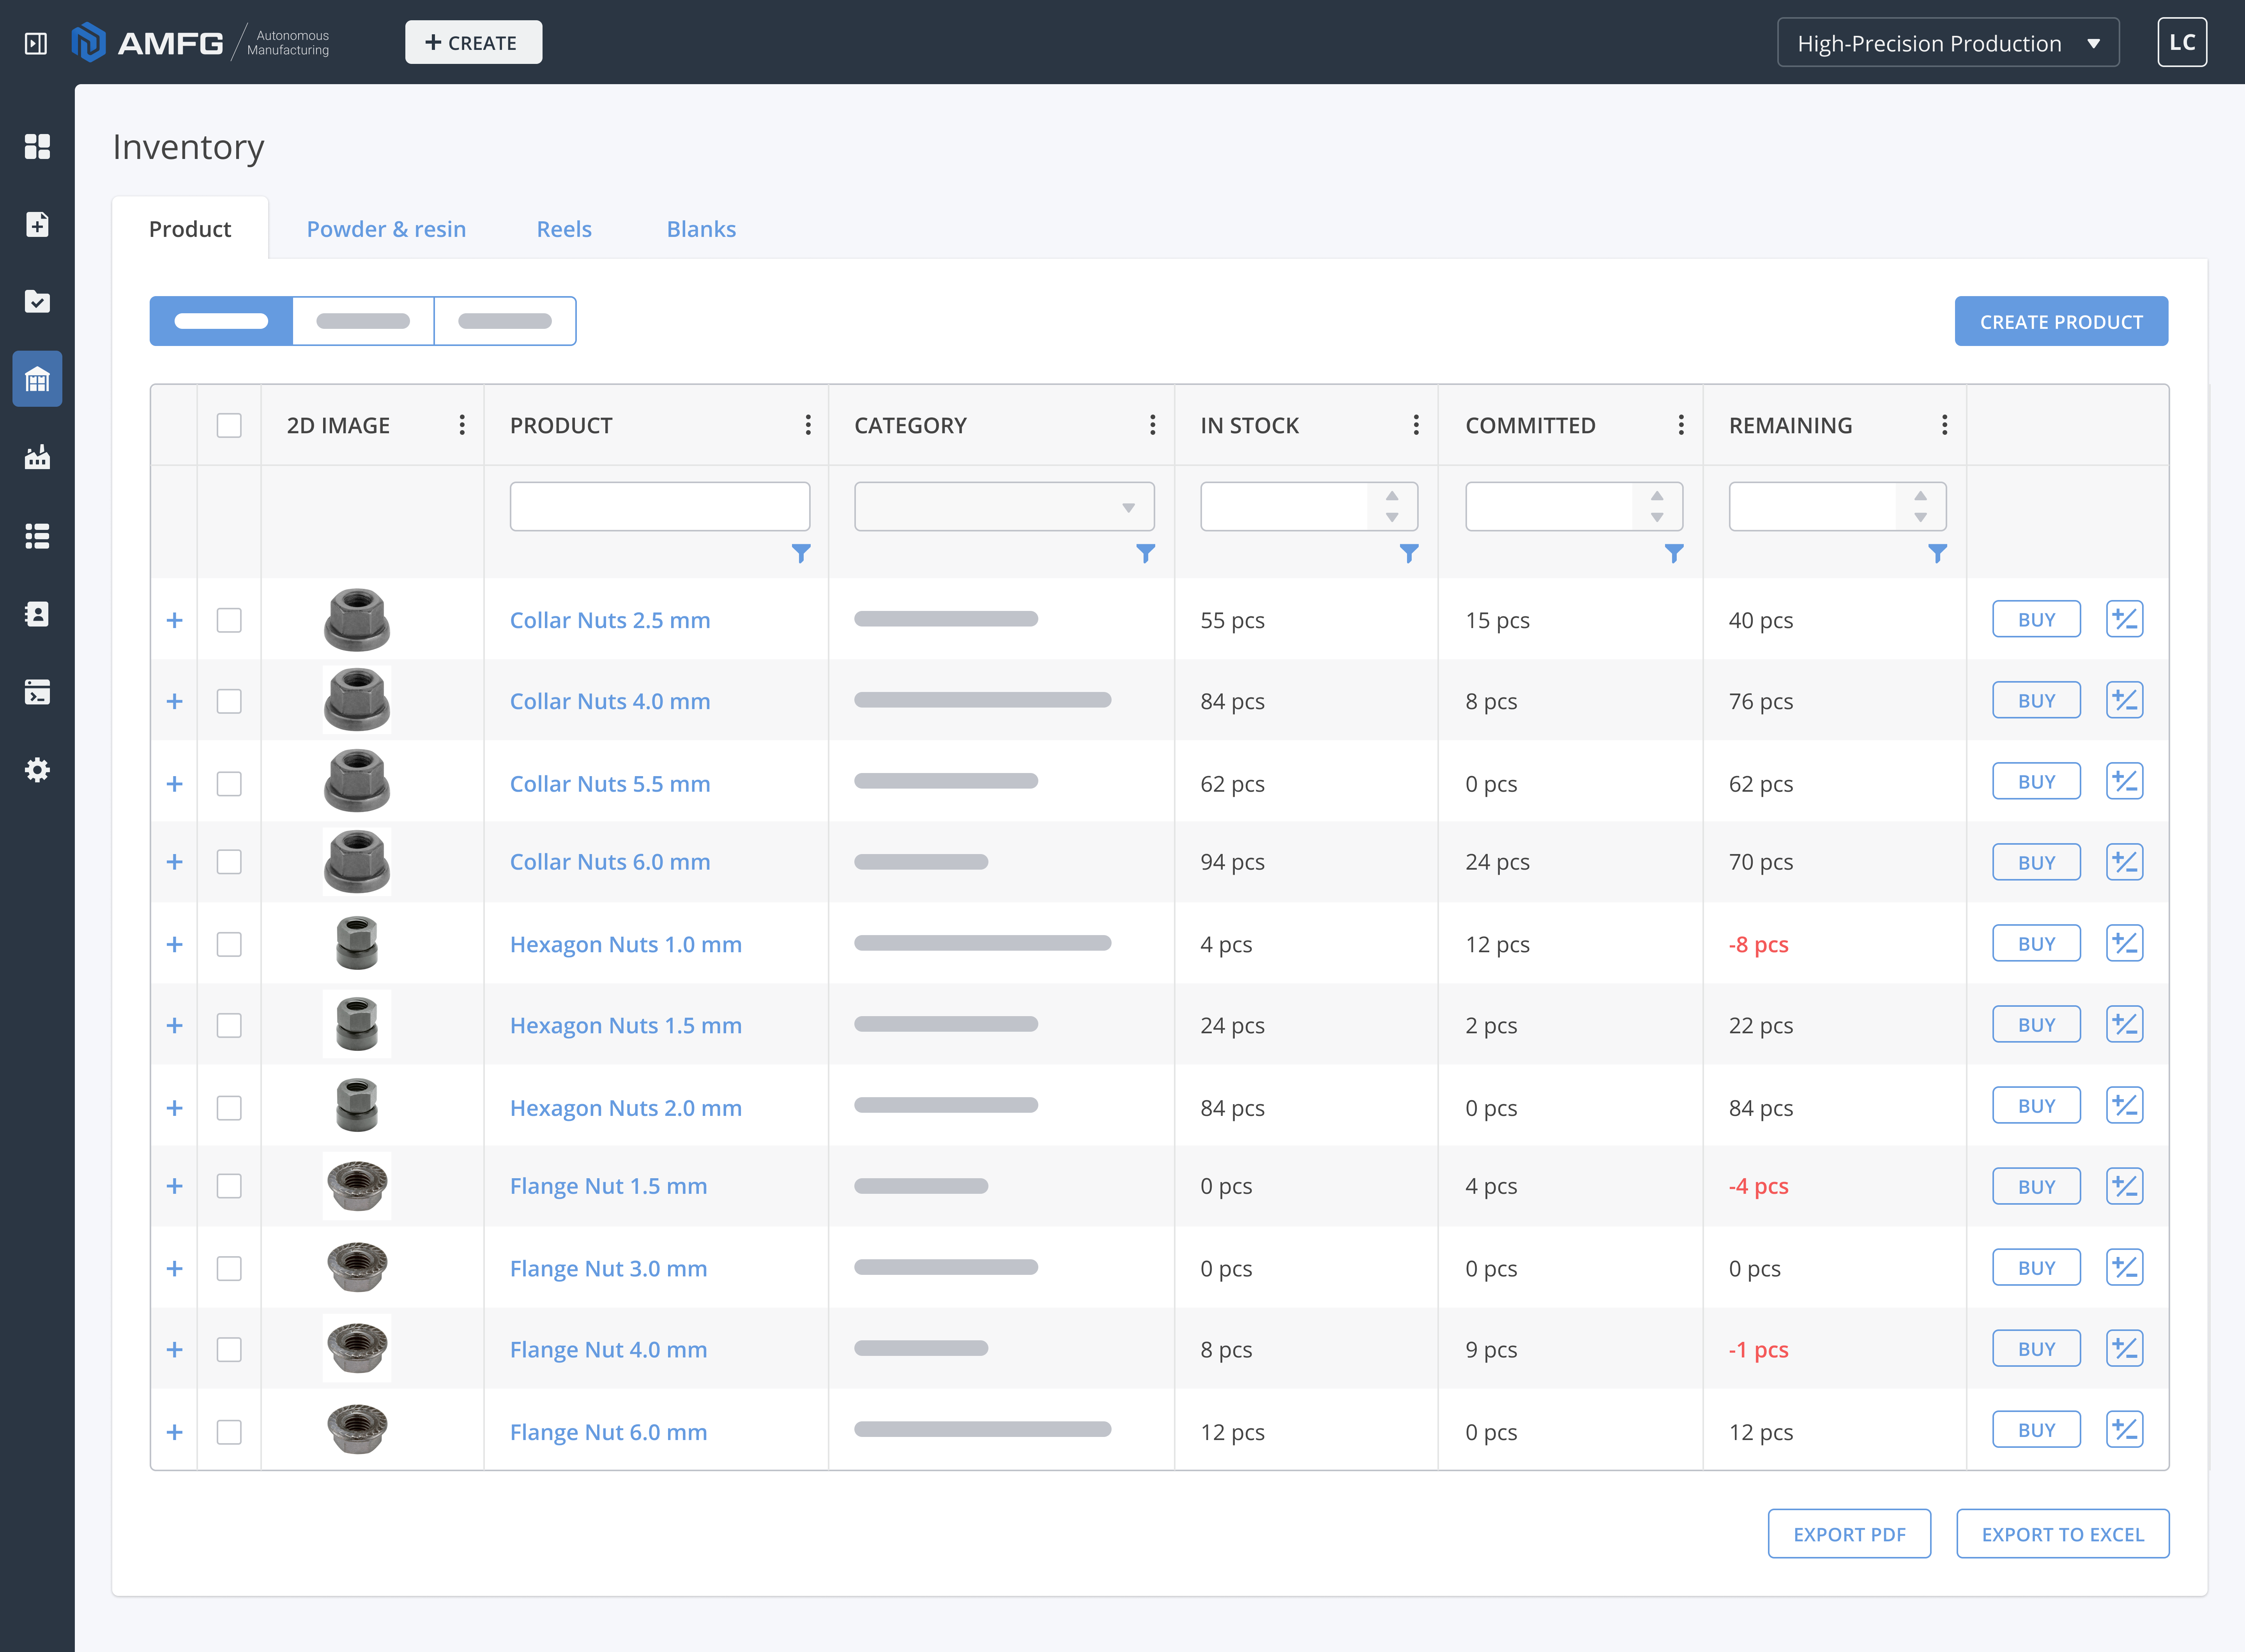Open the settings gear in sidebar

coord(37,769)
